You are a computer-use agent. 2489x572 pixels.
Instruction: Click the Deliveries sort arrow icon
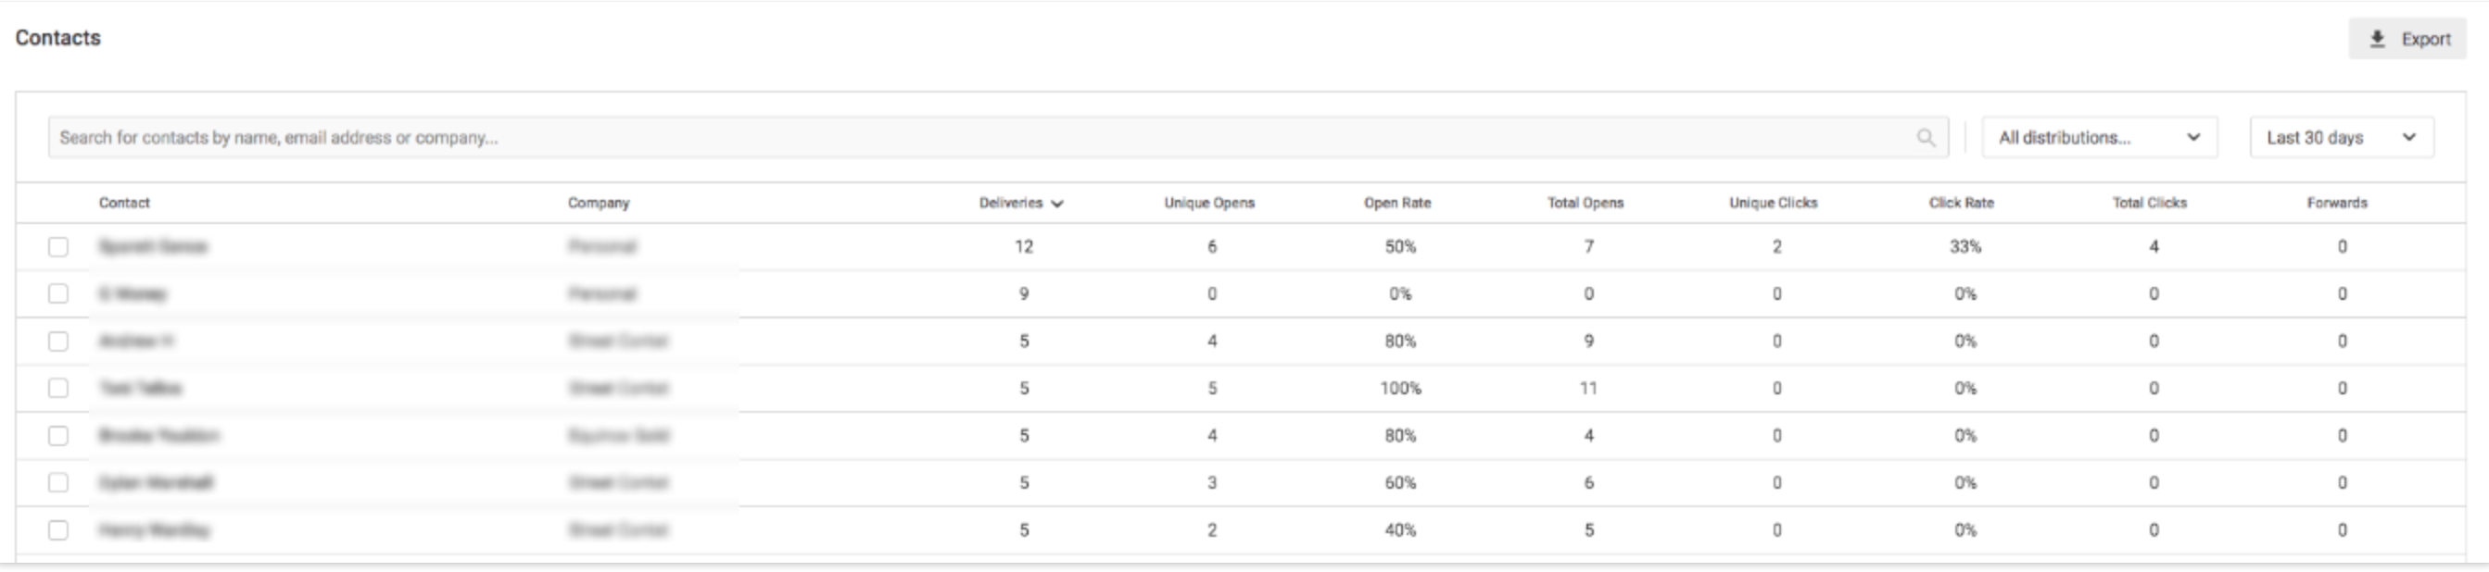[1057, 204]
